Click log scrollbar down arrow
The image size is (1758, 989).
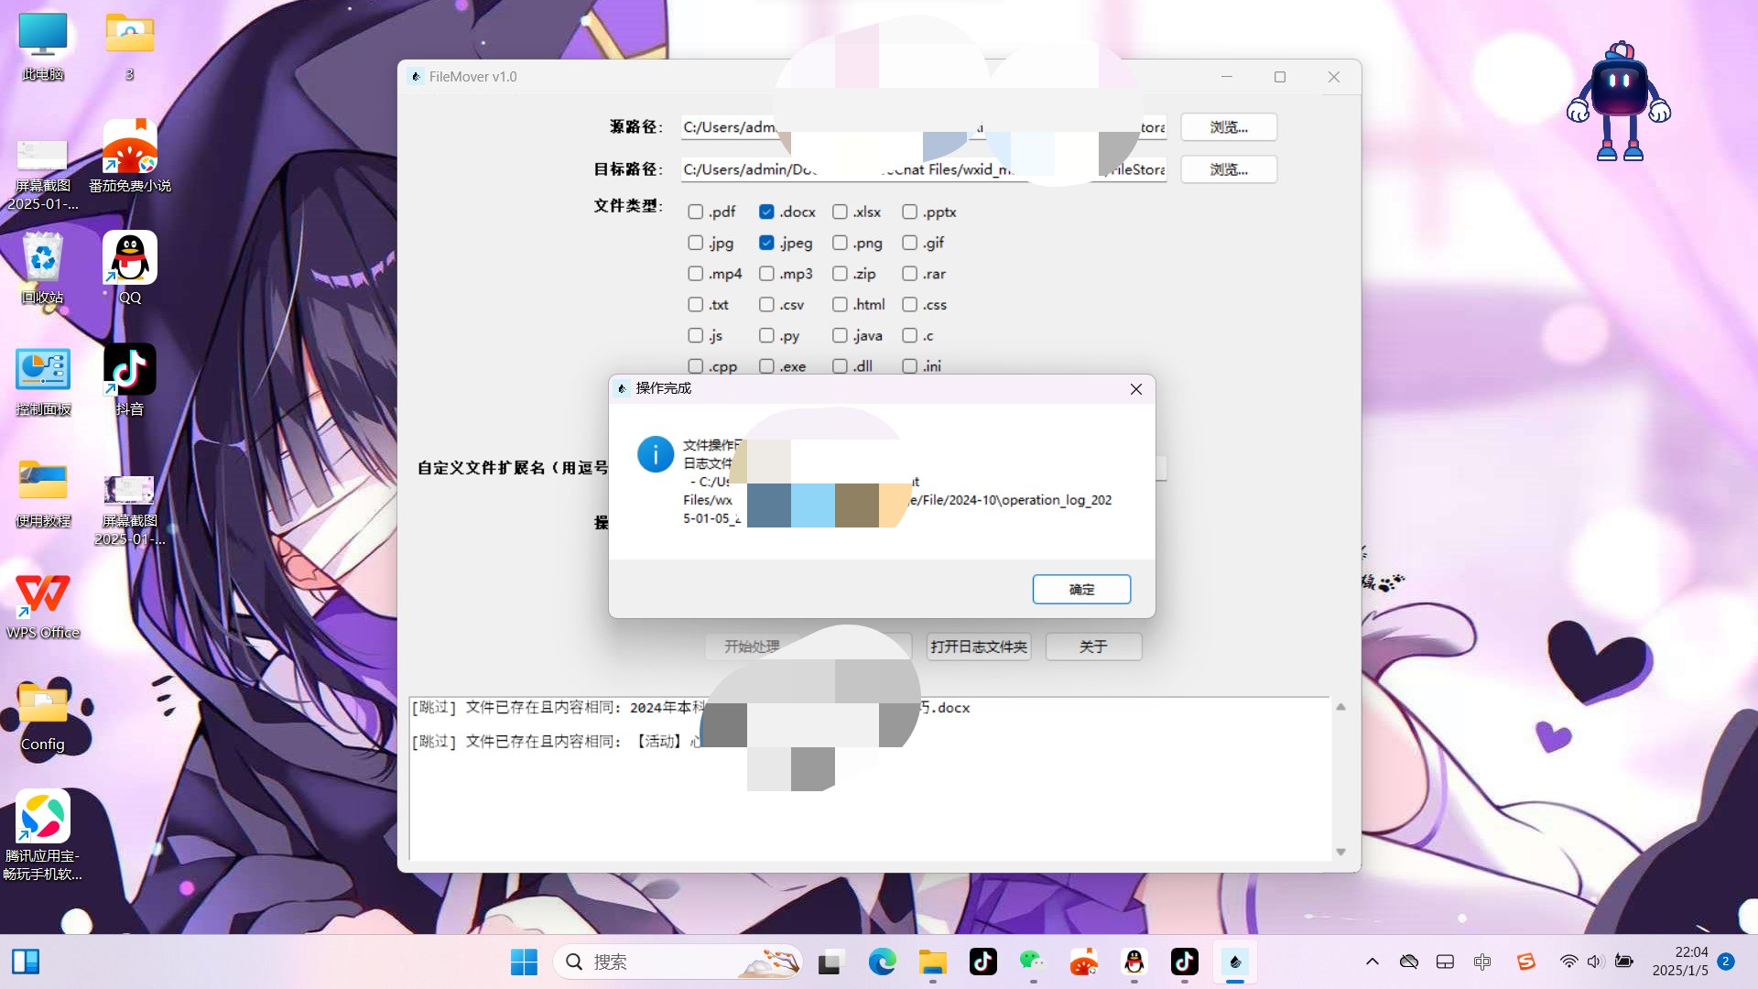1340,852
